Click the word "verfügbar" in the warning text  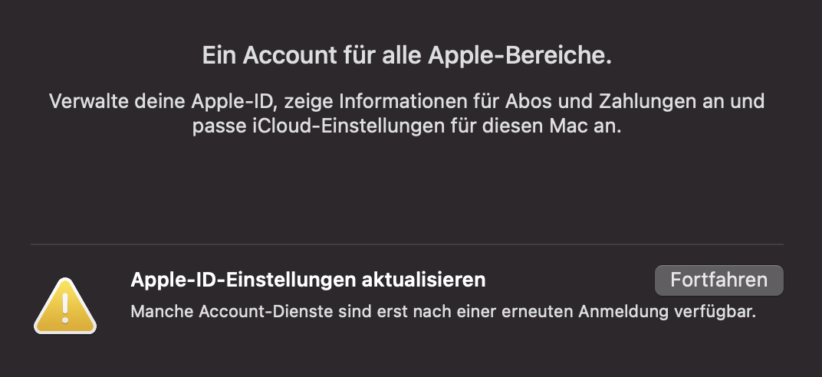coord(718,312)
